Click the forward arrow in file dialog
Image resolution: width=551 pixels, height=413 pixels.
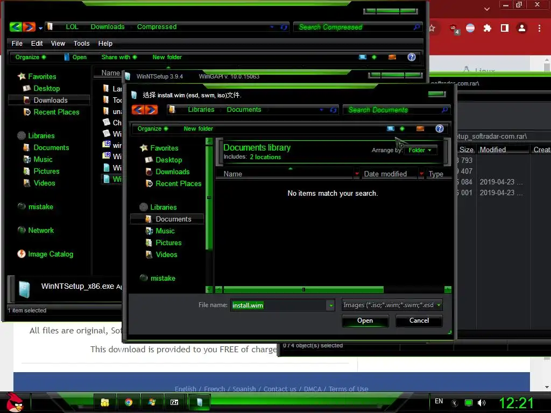[x=151, y=110]
